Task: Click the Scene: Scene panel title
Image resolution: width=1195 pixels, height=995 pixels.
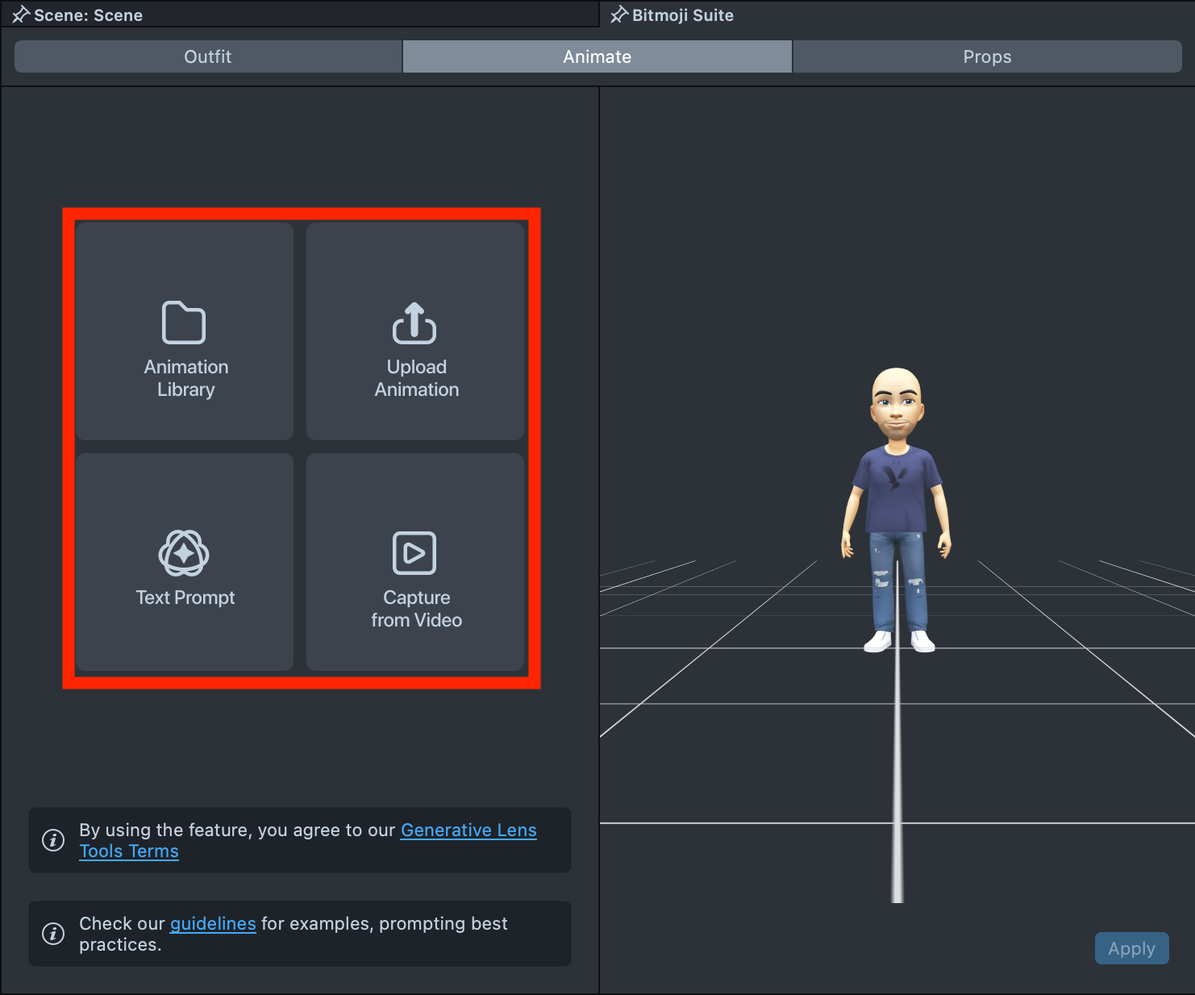Action: pos(88,15)
